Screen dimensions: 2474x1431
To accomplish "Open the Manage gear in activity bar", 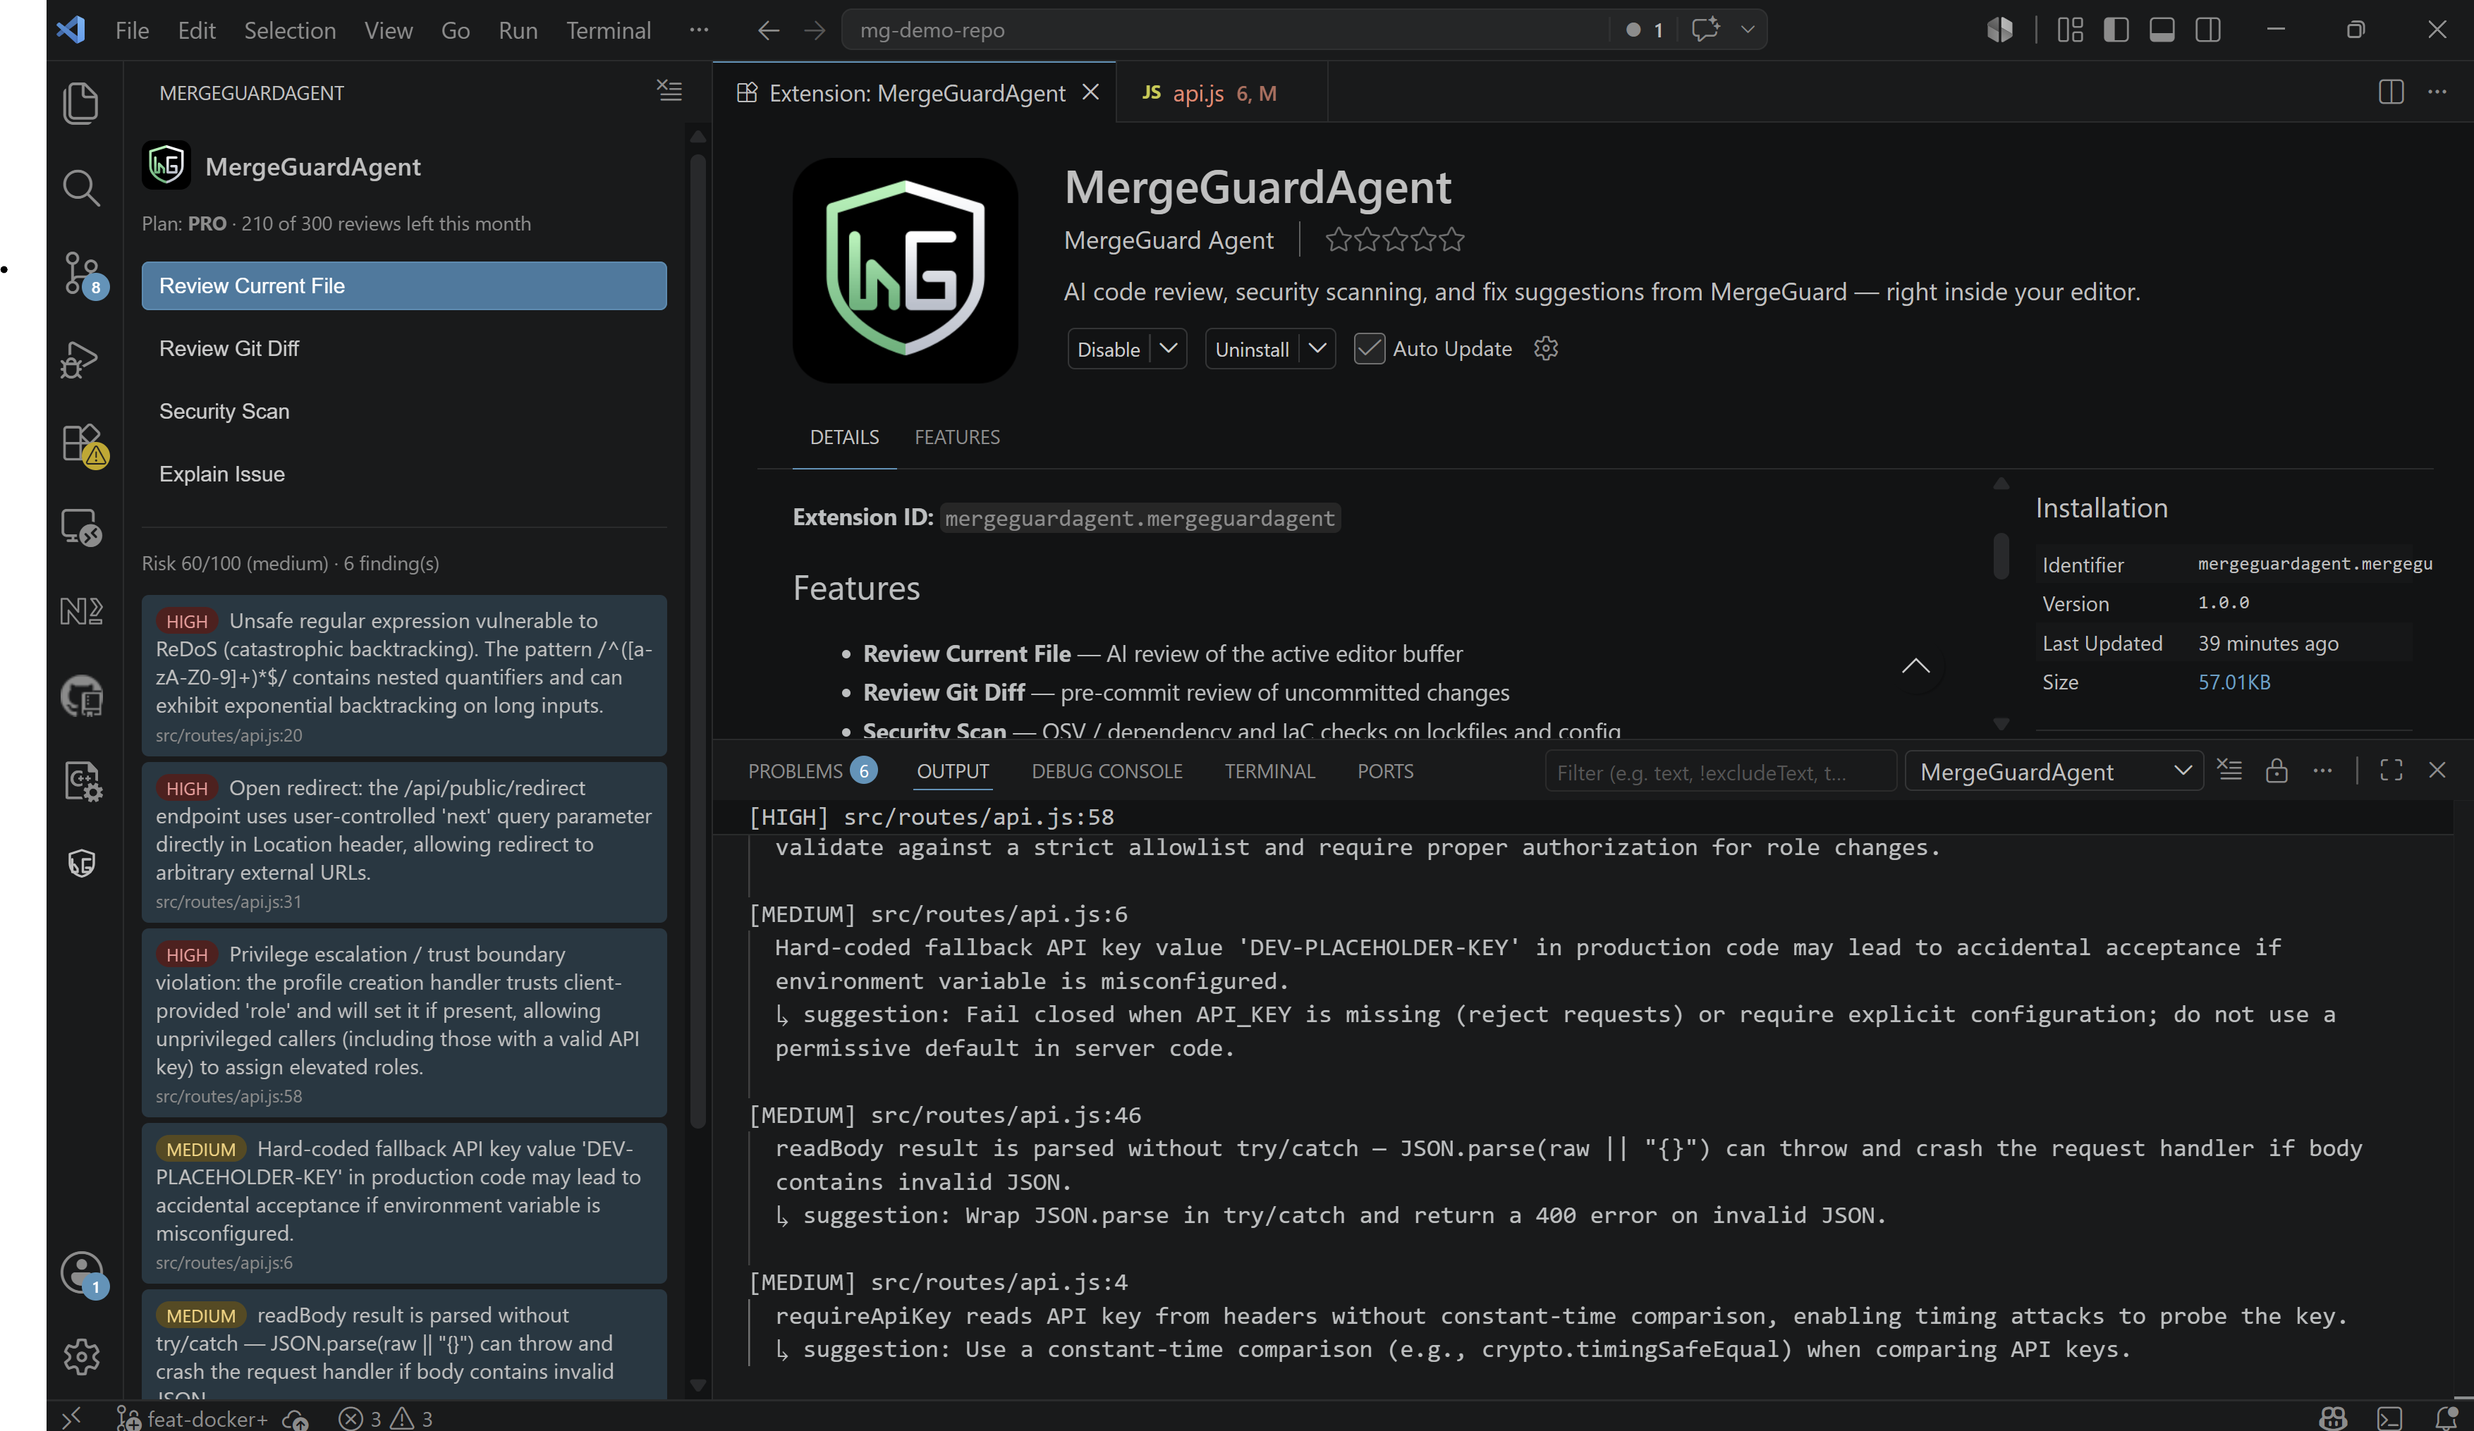I will coord(80,1356).
